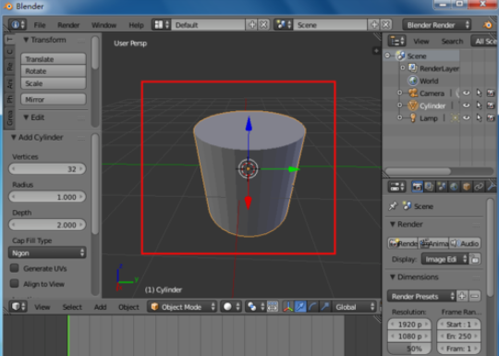The image size is (499, 356).
Task: Toggle Cylinder selectability cursor icon
Action: (x=479, y=105)
